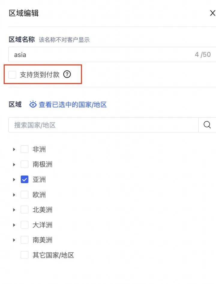
Task: Check the 非洲 checkbox
Action: (x=24, y=149)
